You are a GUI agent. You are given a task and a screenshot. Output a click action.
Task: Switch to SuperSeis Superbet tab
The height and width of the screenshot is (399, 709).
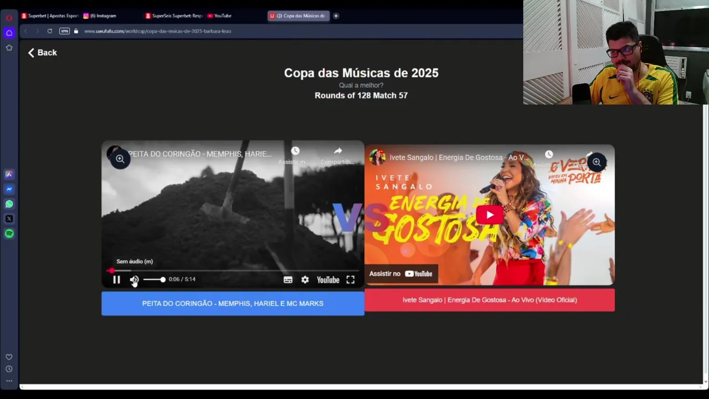[174, 16]
